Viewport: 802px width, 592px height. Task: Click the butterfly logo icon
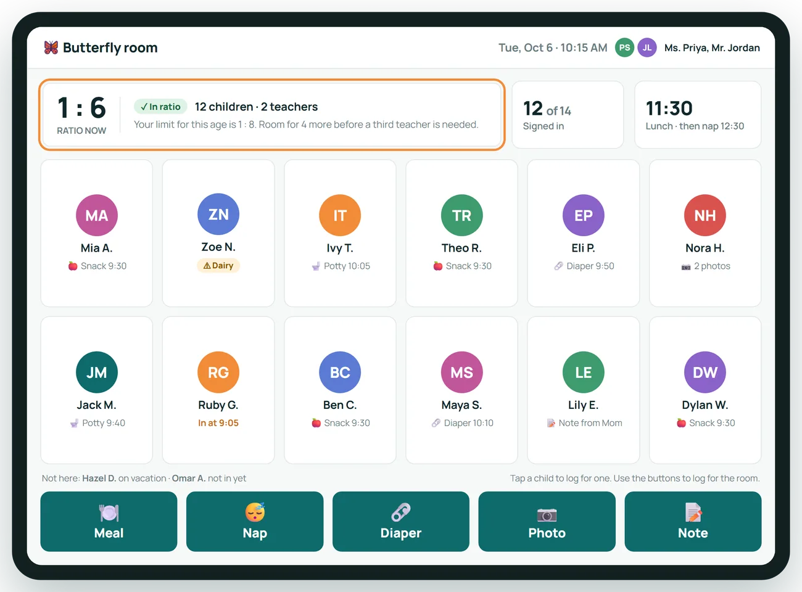click(51, 47)
